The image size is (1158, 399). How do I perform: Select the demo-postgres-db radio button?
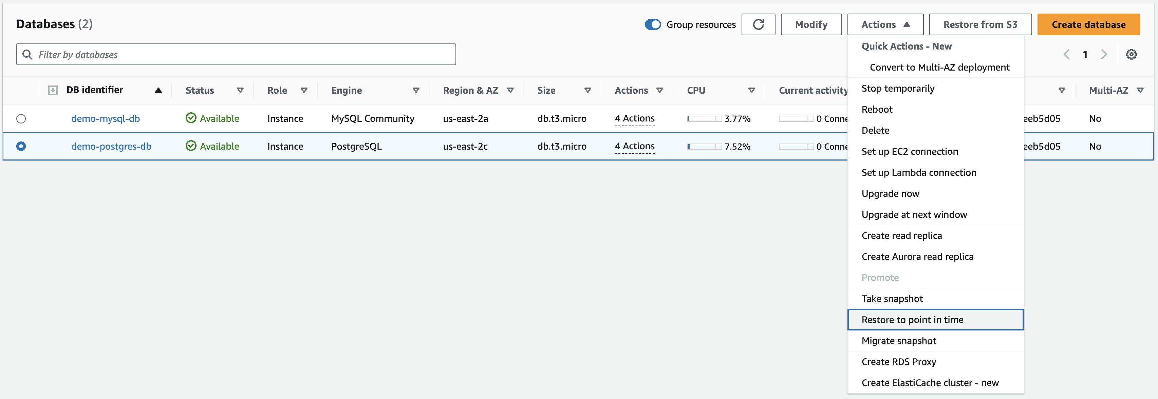coord(21,146)
